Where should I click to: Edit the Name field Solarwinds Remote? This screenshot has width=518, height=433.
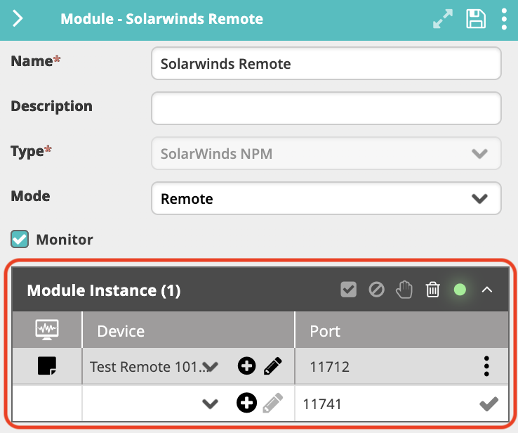326,63
